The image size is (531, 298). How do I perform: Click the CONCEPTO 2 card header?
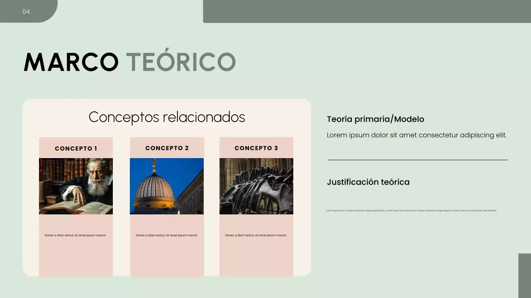tap(167, 148)
